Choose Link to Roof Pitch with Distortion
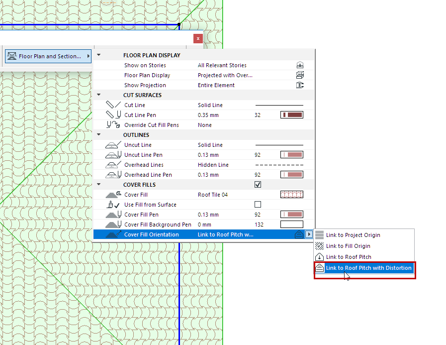 [x=364, y=268]
